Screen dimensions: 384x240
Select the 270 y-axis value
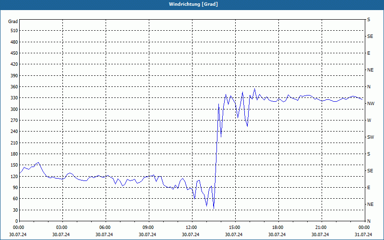click(14, 120)
